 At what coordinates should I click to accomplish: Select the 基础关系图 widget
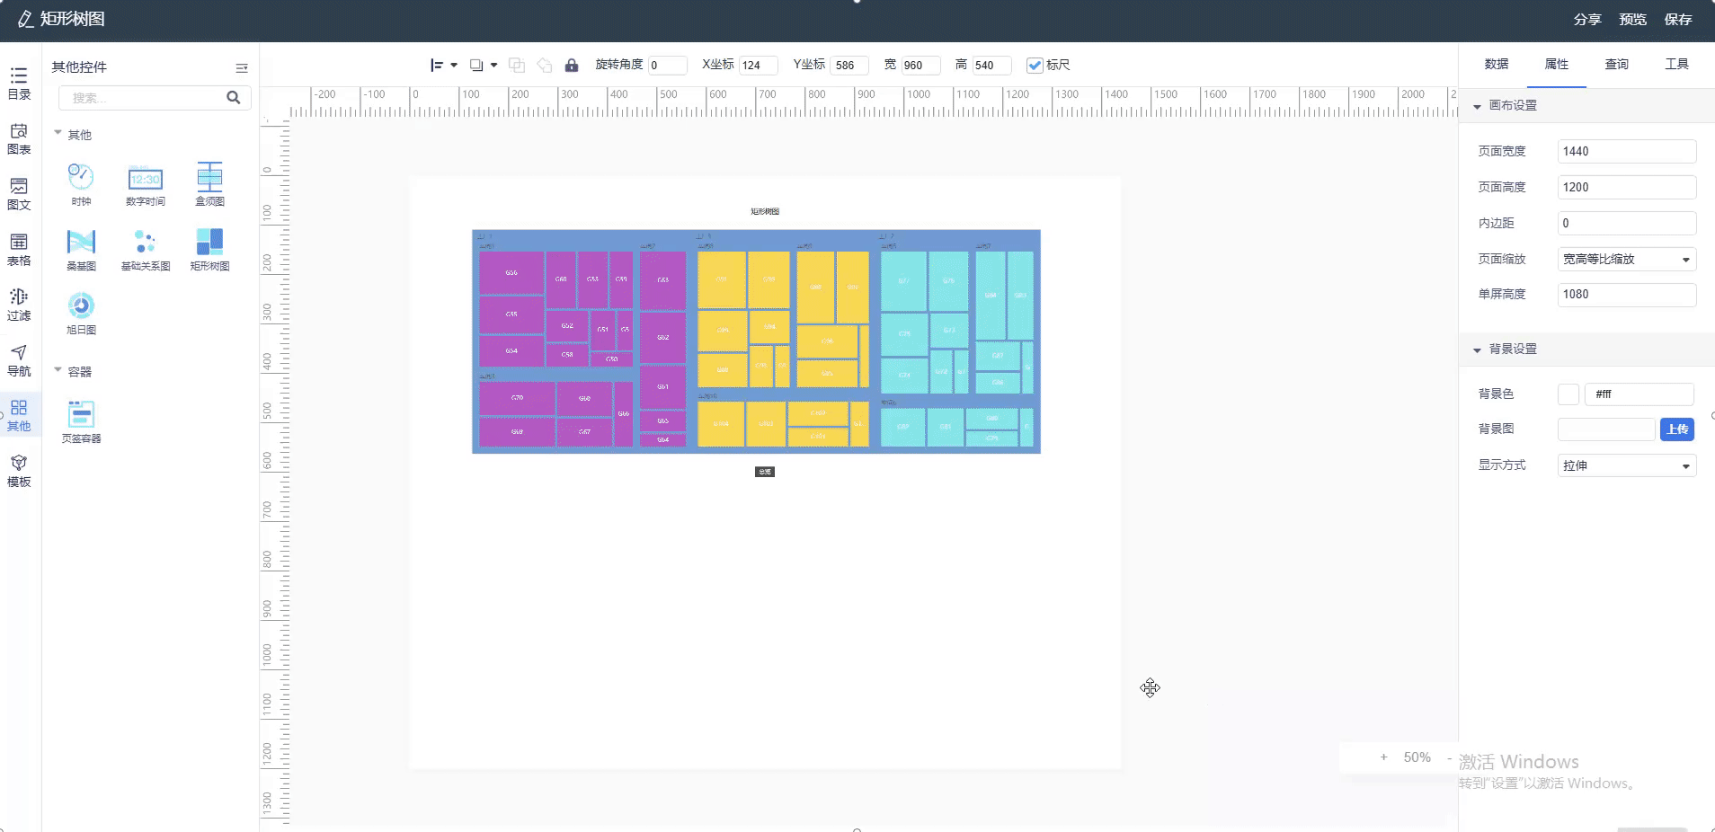[x=146, y=249]
